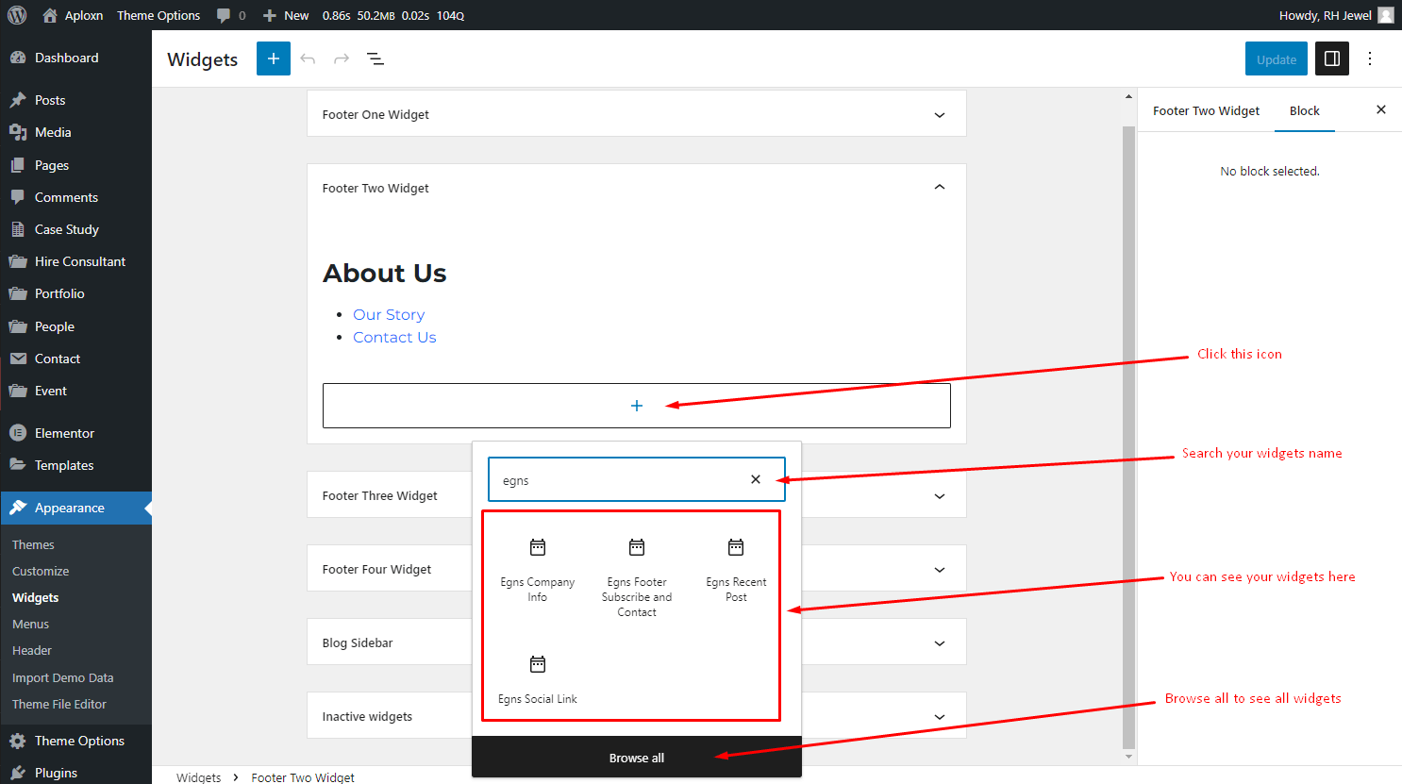This screenshot has width=1402, height=784.
Task: Add the Egns Recent Post widget
Action: [x=736, y=570]
